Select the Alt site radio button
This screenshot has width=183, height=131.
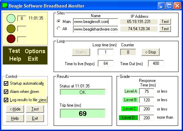click(x=58, y=28)
